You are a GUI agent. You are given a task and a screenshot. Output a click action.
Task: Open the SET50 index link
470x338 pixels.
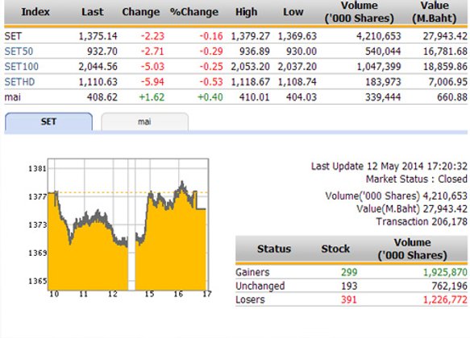pos(19,52)
